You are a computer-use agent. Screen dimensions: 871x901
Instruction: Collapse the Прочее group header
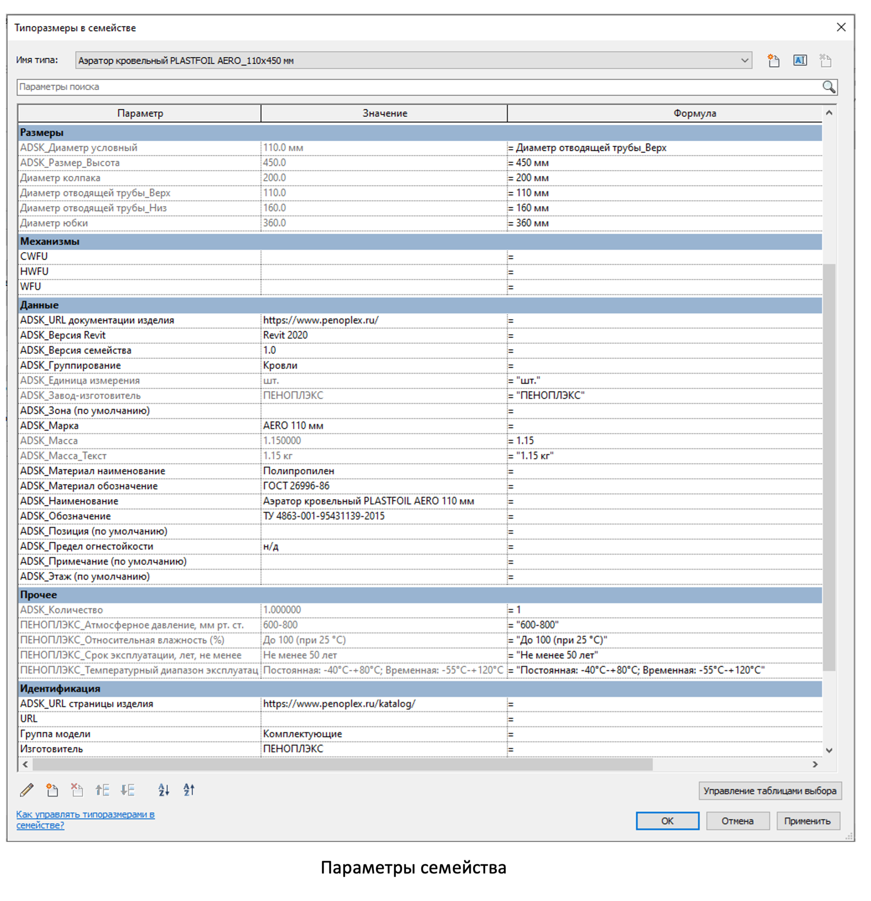420,595
